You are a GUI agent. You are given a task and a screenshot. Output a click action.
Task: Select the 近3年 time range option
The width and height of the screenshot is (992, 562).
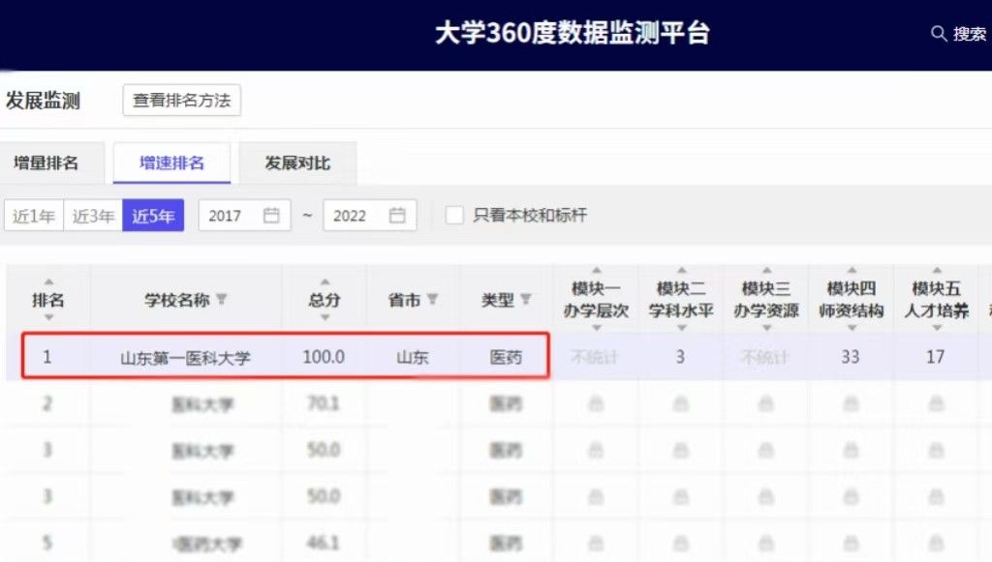coord(93,216)
